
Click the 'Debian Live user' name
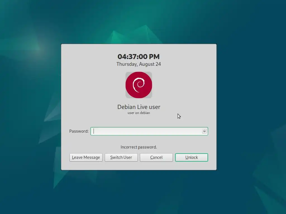click(x=139, y=107)
